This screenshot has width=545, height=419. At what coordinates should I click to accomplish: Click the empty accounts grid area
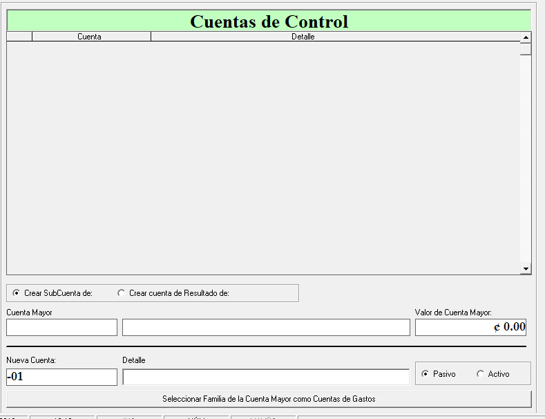262,159
